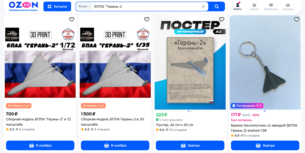Image resolution: width=305 pixels, height=153 pixels.
Task: Click the magnifier search button
Action: [x=217, y=7]
